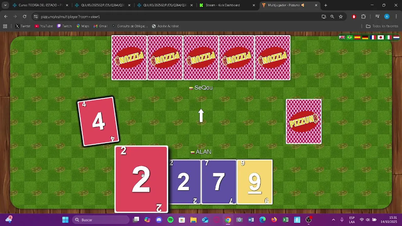
Task: Bookmark this page with the star
Action: 341,17
